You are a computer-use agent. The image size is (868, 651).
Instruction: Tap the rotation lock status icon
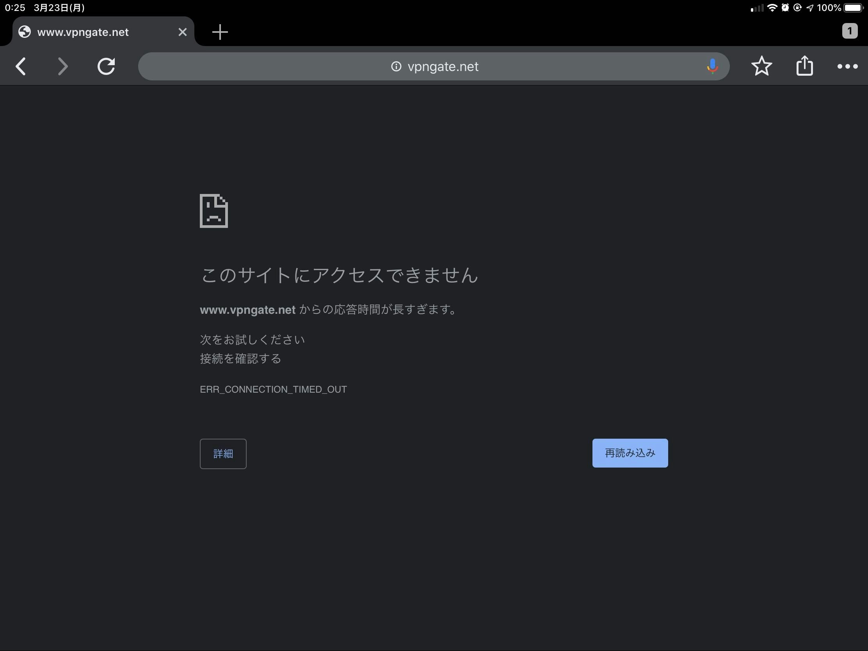click(x=797, y=8)
